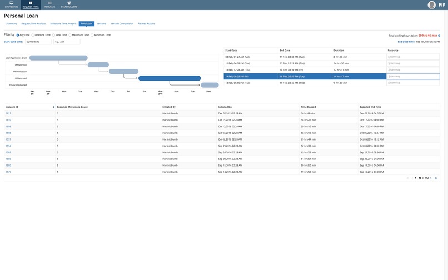
Task: Select the Minimum Time filter radio
Action: tap(92, 35)
